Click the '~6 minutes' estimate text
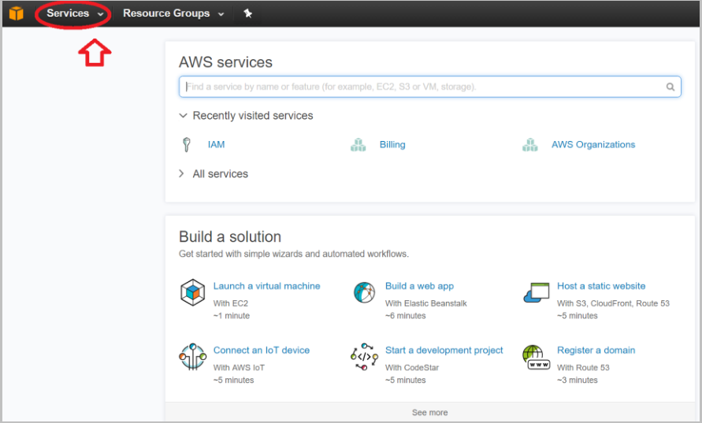This screenshot has height=423, width=702. (x=406, y=316)
